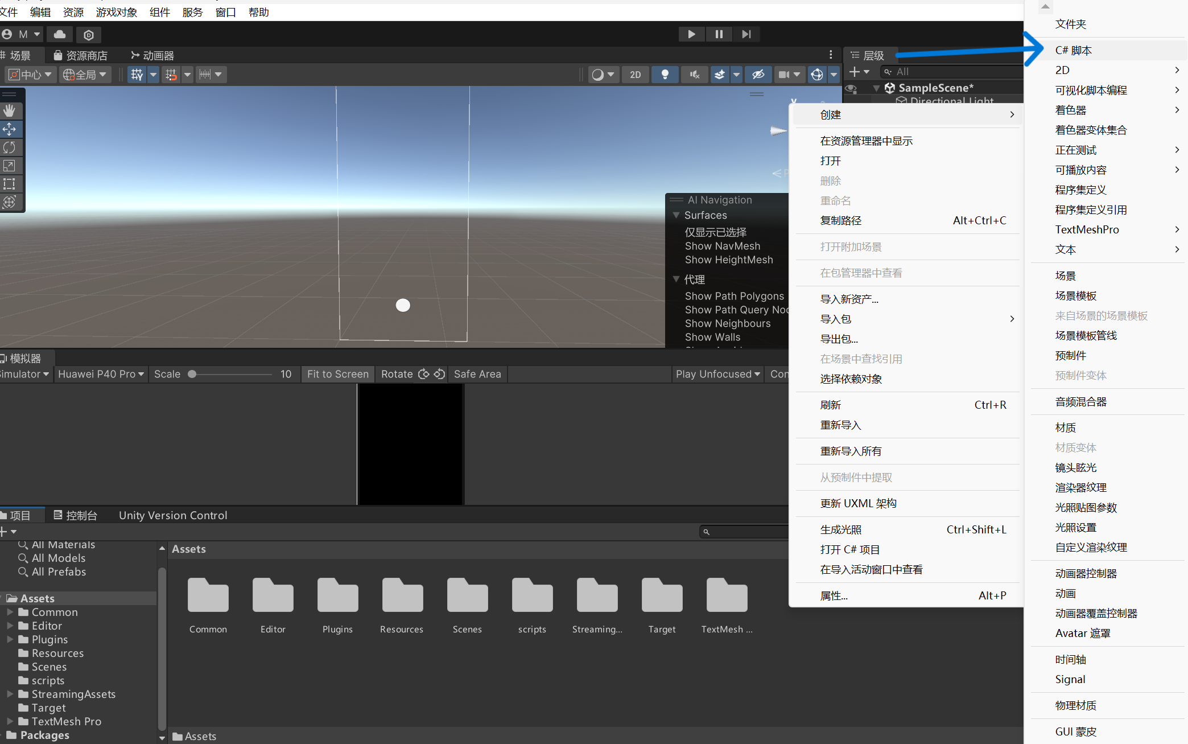Open the scripts folder thumbnail
This screenshot has height=744, width=1188.
[532, 597]
